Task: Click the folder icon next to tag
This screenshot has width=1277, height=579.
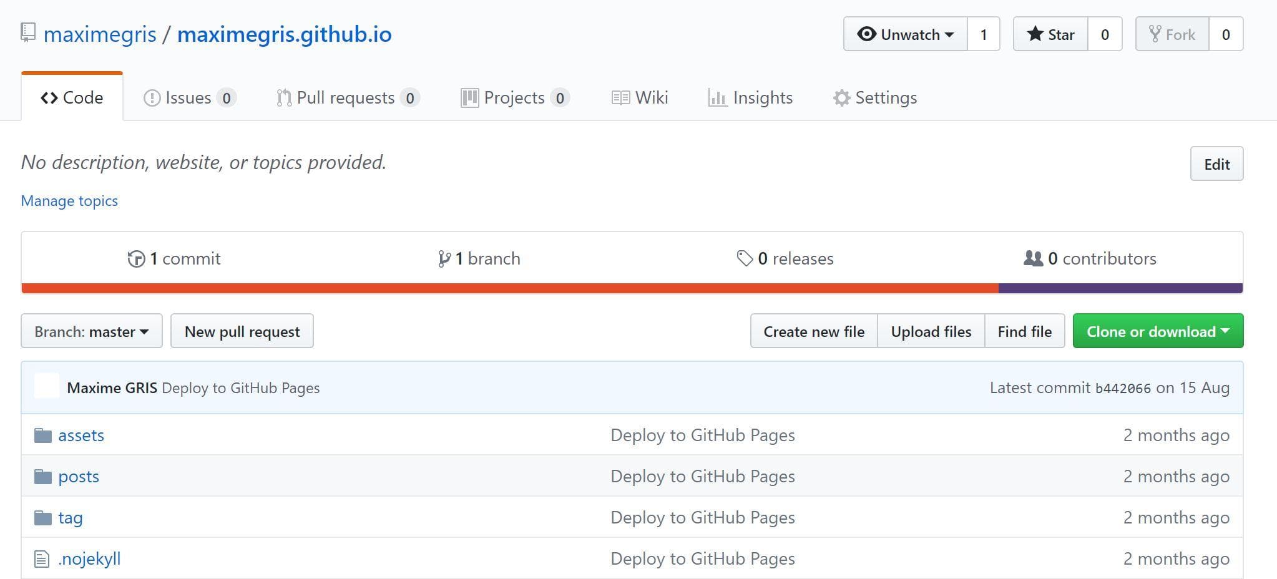Action: pos(42,517)
